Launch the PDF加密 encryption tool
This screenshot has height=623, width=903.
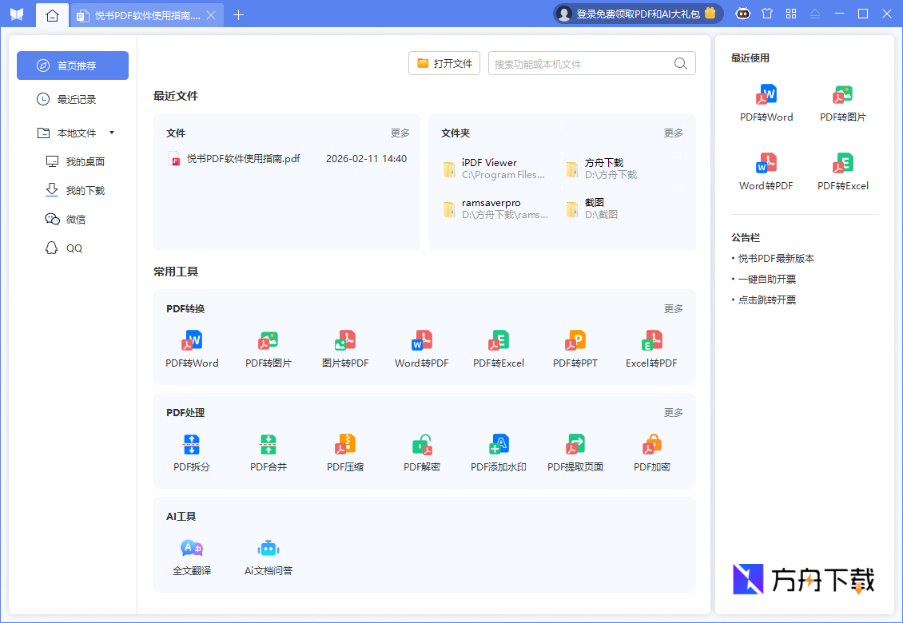tap(650, 453)
